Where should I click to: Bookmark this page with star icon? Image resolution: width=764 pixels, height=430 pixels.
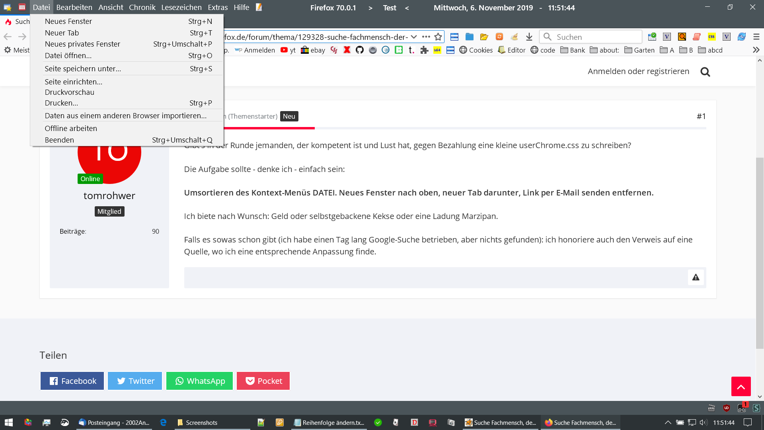tap(438, 37)
